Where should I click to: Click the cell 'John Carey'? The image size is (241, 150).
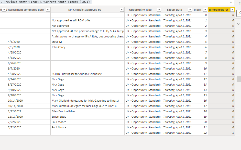pyautogui.click(x=87, y=47)
